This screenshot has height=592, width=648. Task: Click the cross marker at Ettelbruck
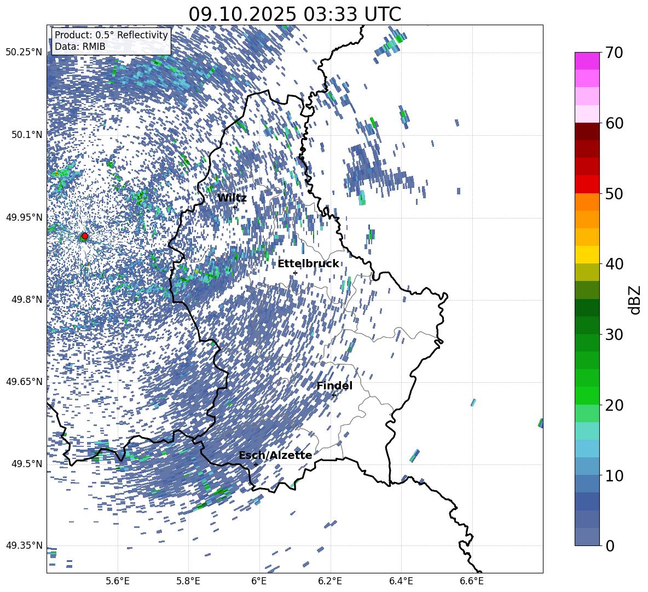point(295,273)
